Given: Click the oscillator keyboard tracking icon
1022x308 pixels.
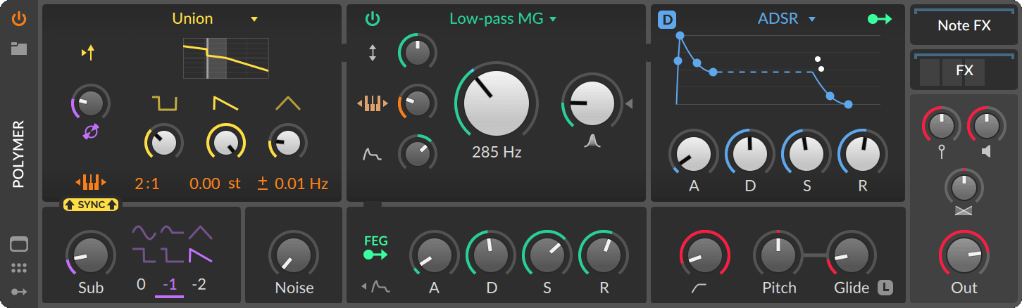Looking at the screenshot, I should [91, 184].
